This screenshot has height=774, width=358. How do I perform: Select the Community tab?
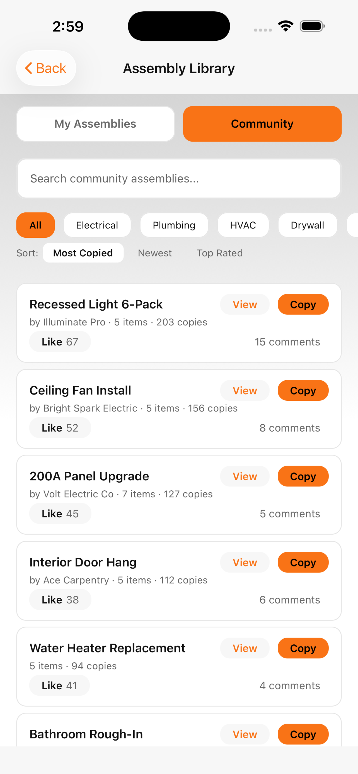(262, 124)
